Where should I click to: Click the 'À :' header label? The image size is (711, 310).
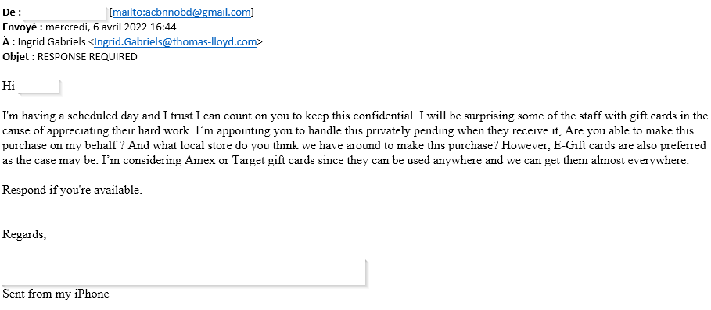[x=9, y=42]
